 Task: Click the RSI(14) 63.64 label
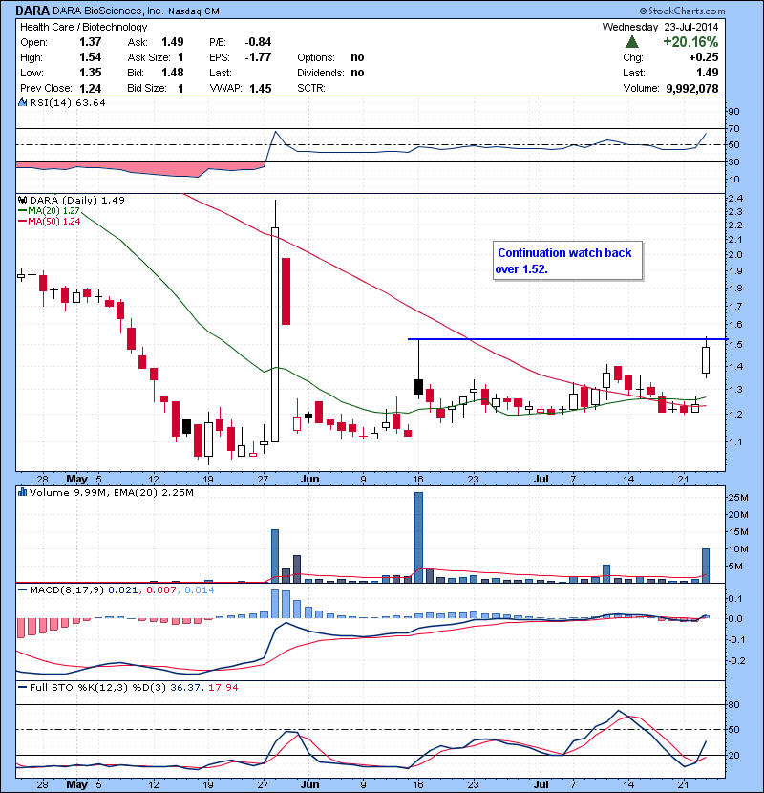click(x=68, y=102)
